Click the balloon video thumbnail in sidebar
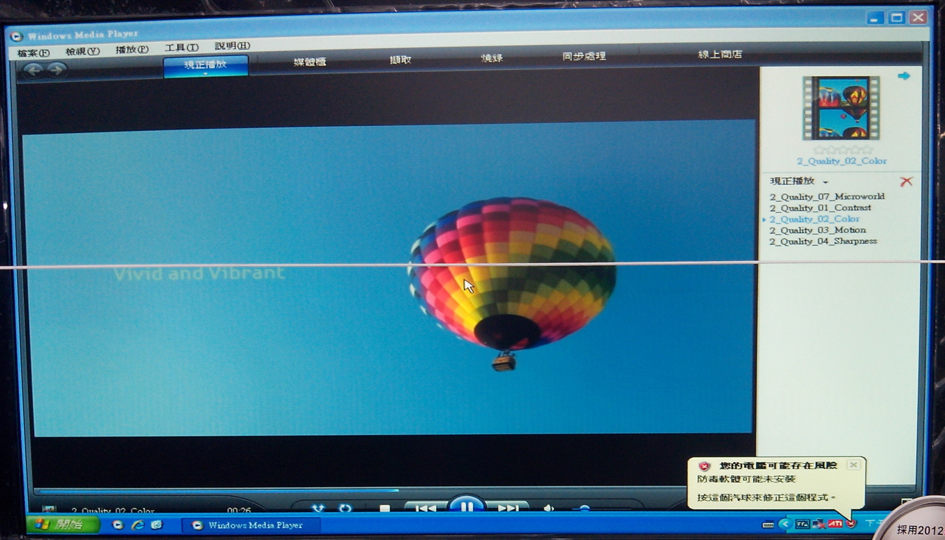This screenshot has height=540, width=945. click(841, 108)
